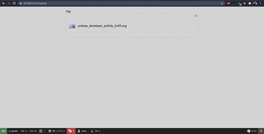The height and width of the screenshot is (134, 264).
Task: Remove the uploaded svg file with the x
Action: [x=196, y=16]
